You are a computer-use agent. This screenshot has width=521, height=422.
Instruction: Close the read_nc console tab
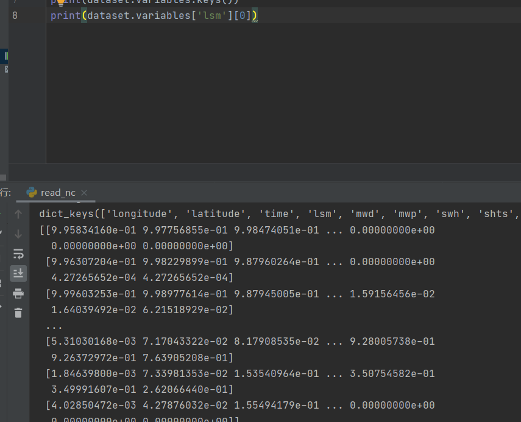click(84, 193)
